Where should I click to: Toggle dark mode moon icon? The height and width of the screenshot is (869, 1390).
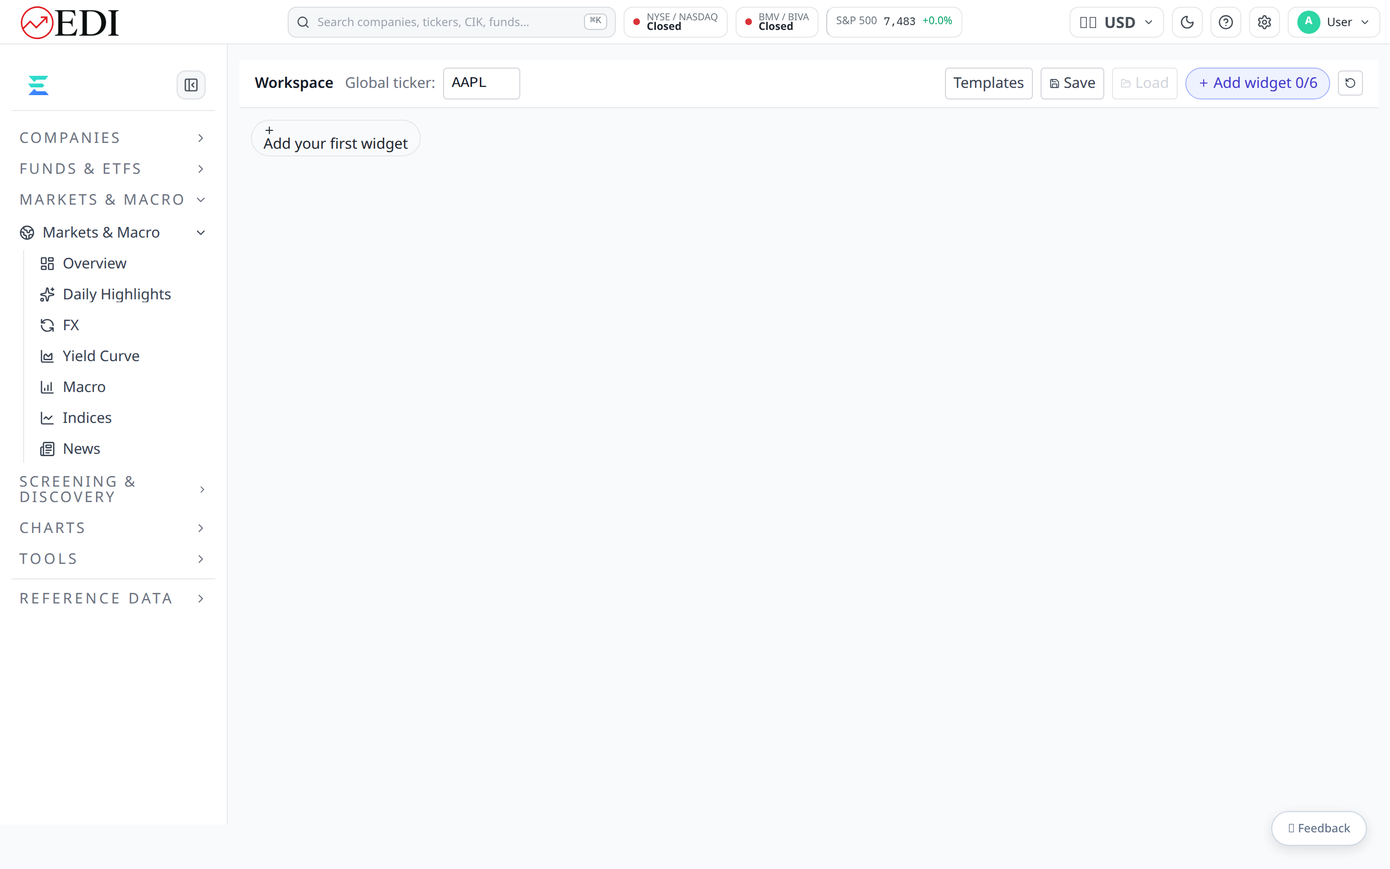(x=1187, y=22)
